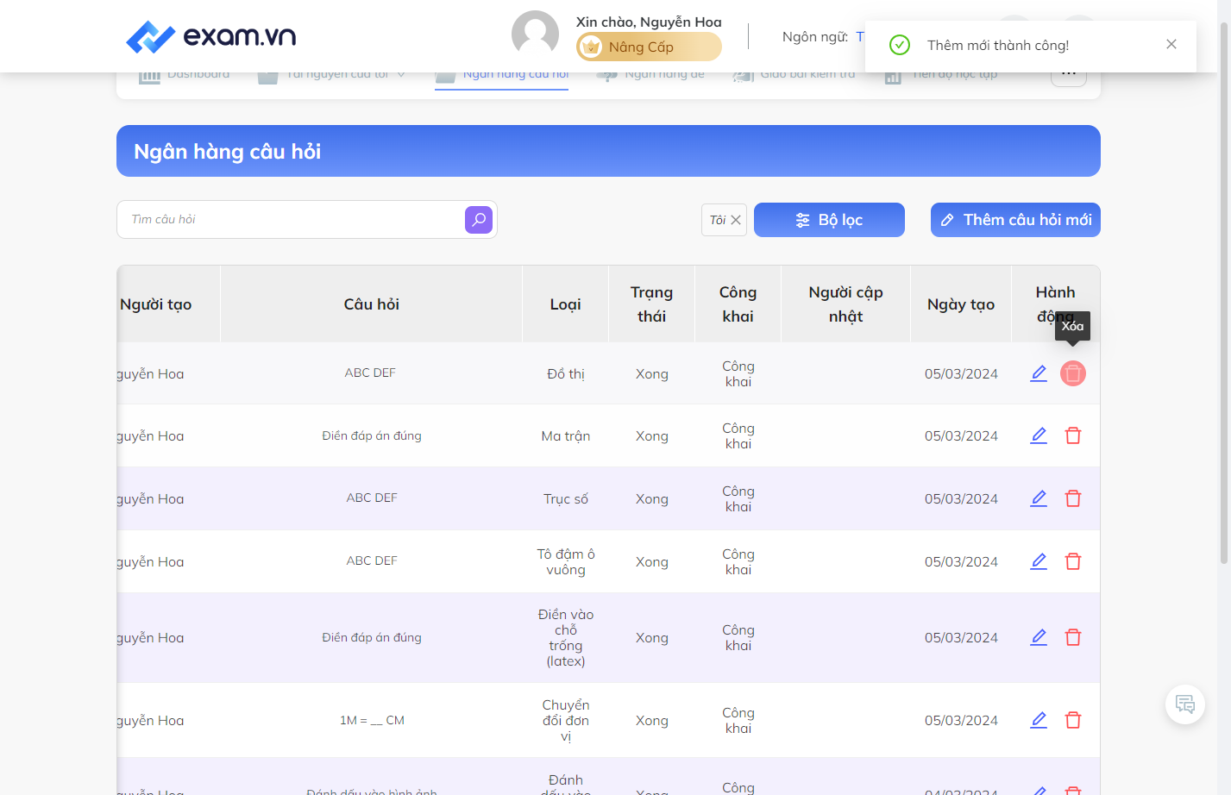Click the '1M = __ CM' question text
The width and height of the screenshot is (1231, 795).
(372, 720)
